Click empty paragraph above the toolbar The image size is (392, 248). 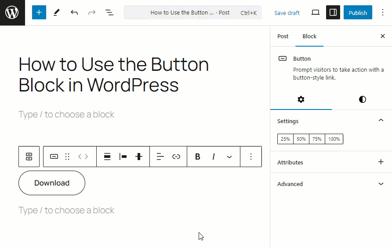pos(66,114)
